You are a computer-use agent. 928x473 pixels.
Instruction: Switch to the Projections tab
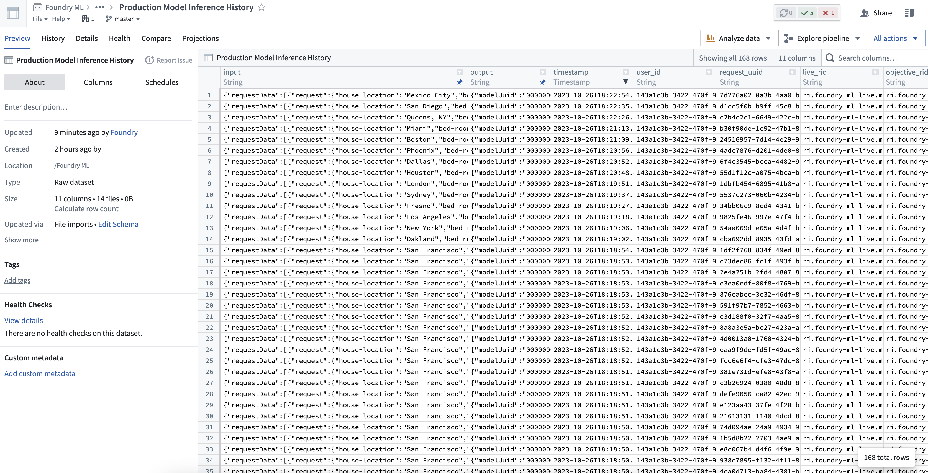tap(200, 38)
